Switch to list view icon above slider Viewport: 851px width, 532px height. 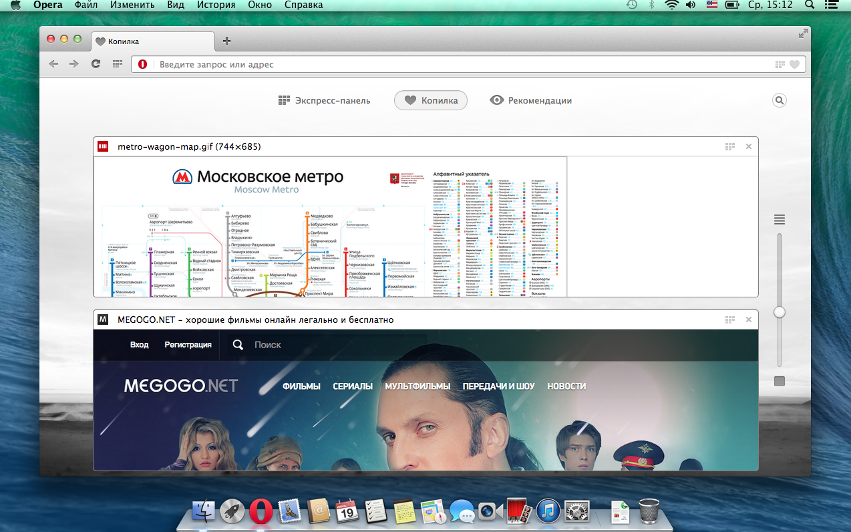click(x=779, y=220)
